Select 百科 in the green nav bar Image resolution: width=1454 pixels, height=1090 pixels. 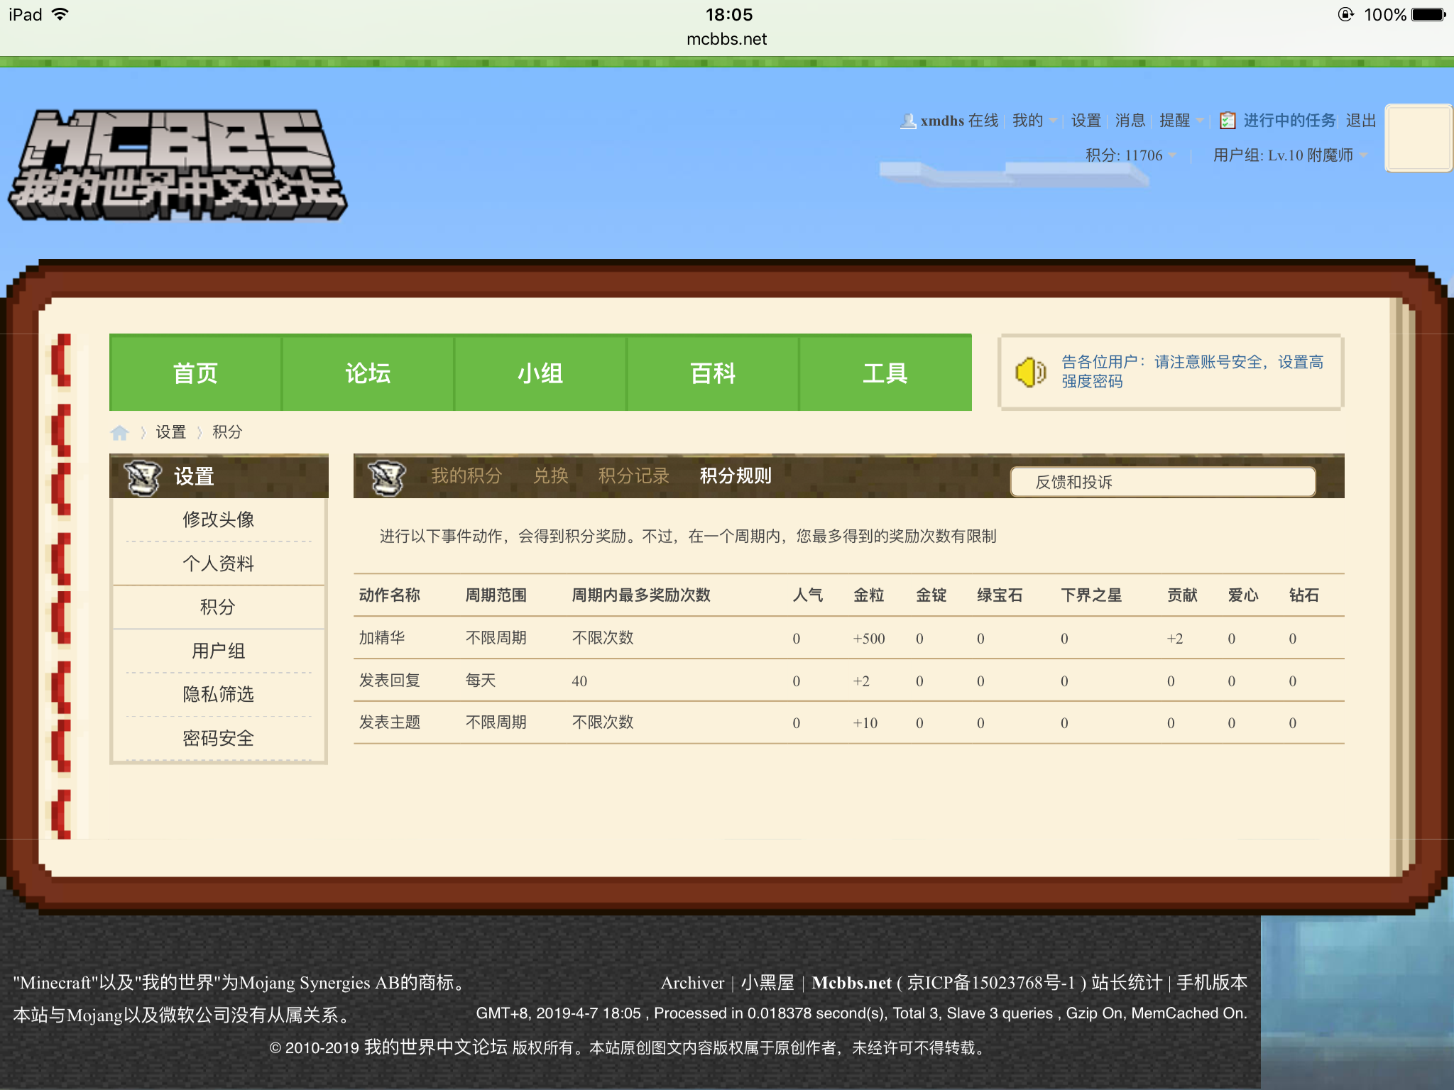[712, 373]
